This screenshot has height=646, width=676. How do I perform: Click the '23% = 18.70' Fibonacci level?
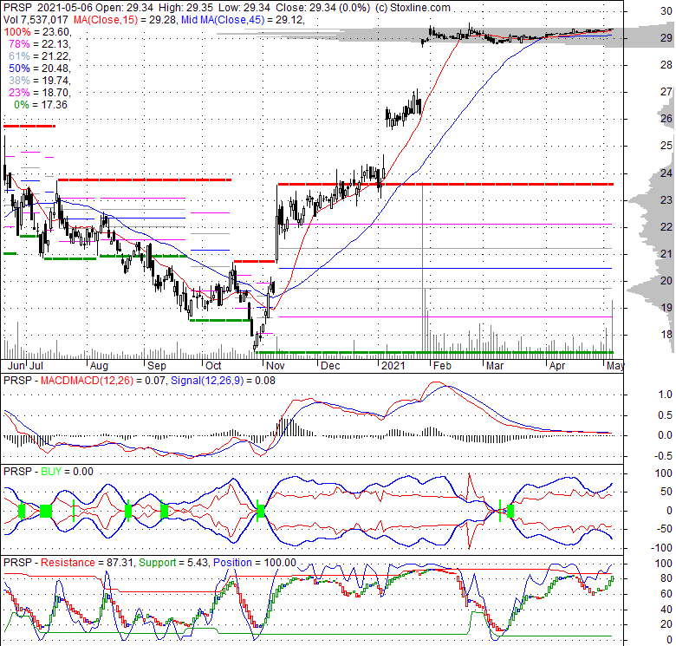[40, 92]
